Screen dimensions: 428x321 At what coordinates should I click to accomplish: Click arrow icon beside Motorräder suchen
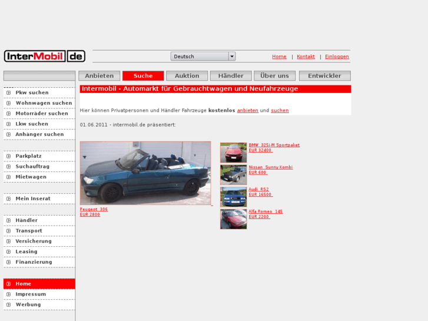pos(8,114)
